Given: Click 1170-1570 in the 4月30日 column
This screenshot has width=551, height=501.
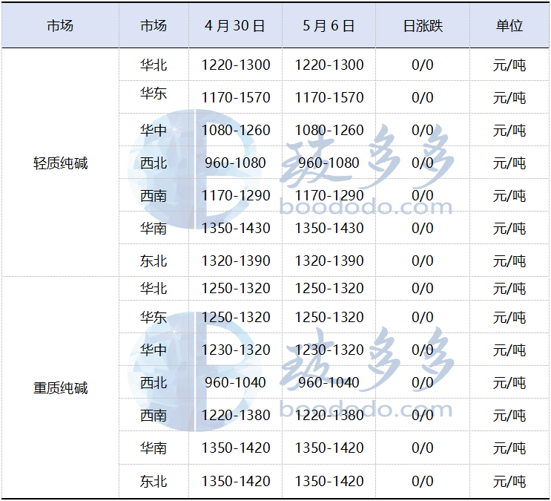Looking at the screenshot, I should click(235, 98).
